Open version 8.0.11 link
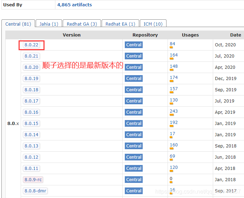Viewport: 244px width, 198px height. (31, 169)
